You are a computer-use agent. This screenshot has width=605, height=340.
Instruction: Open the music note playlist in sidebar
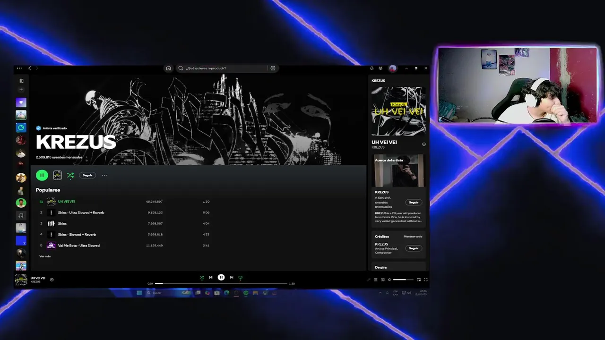tap(21, 215)
